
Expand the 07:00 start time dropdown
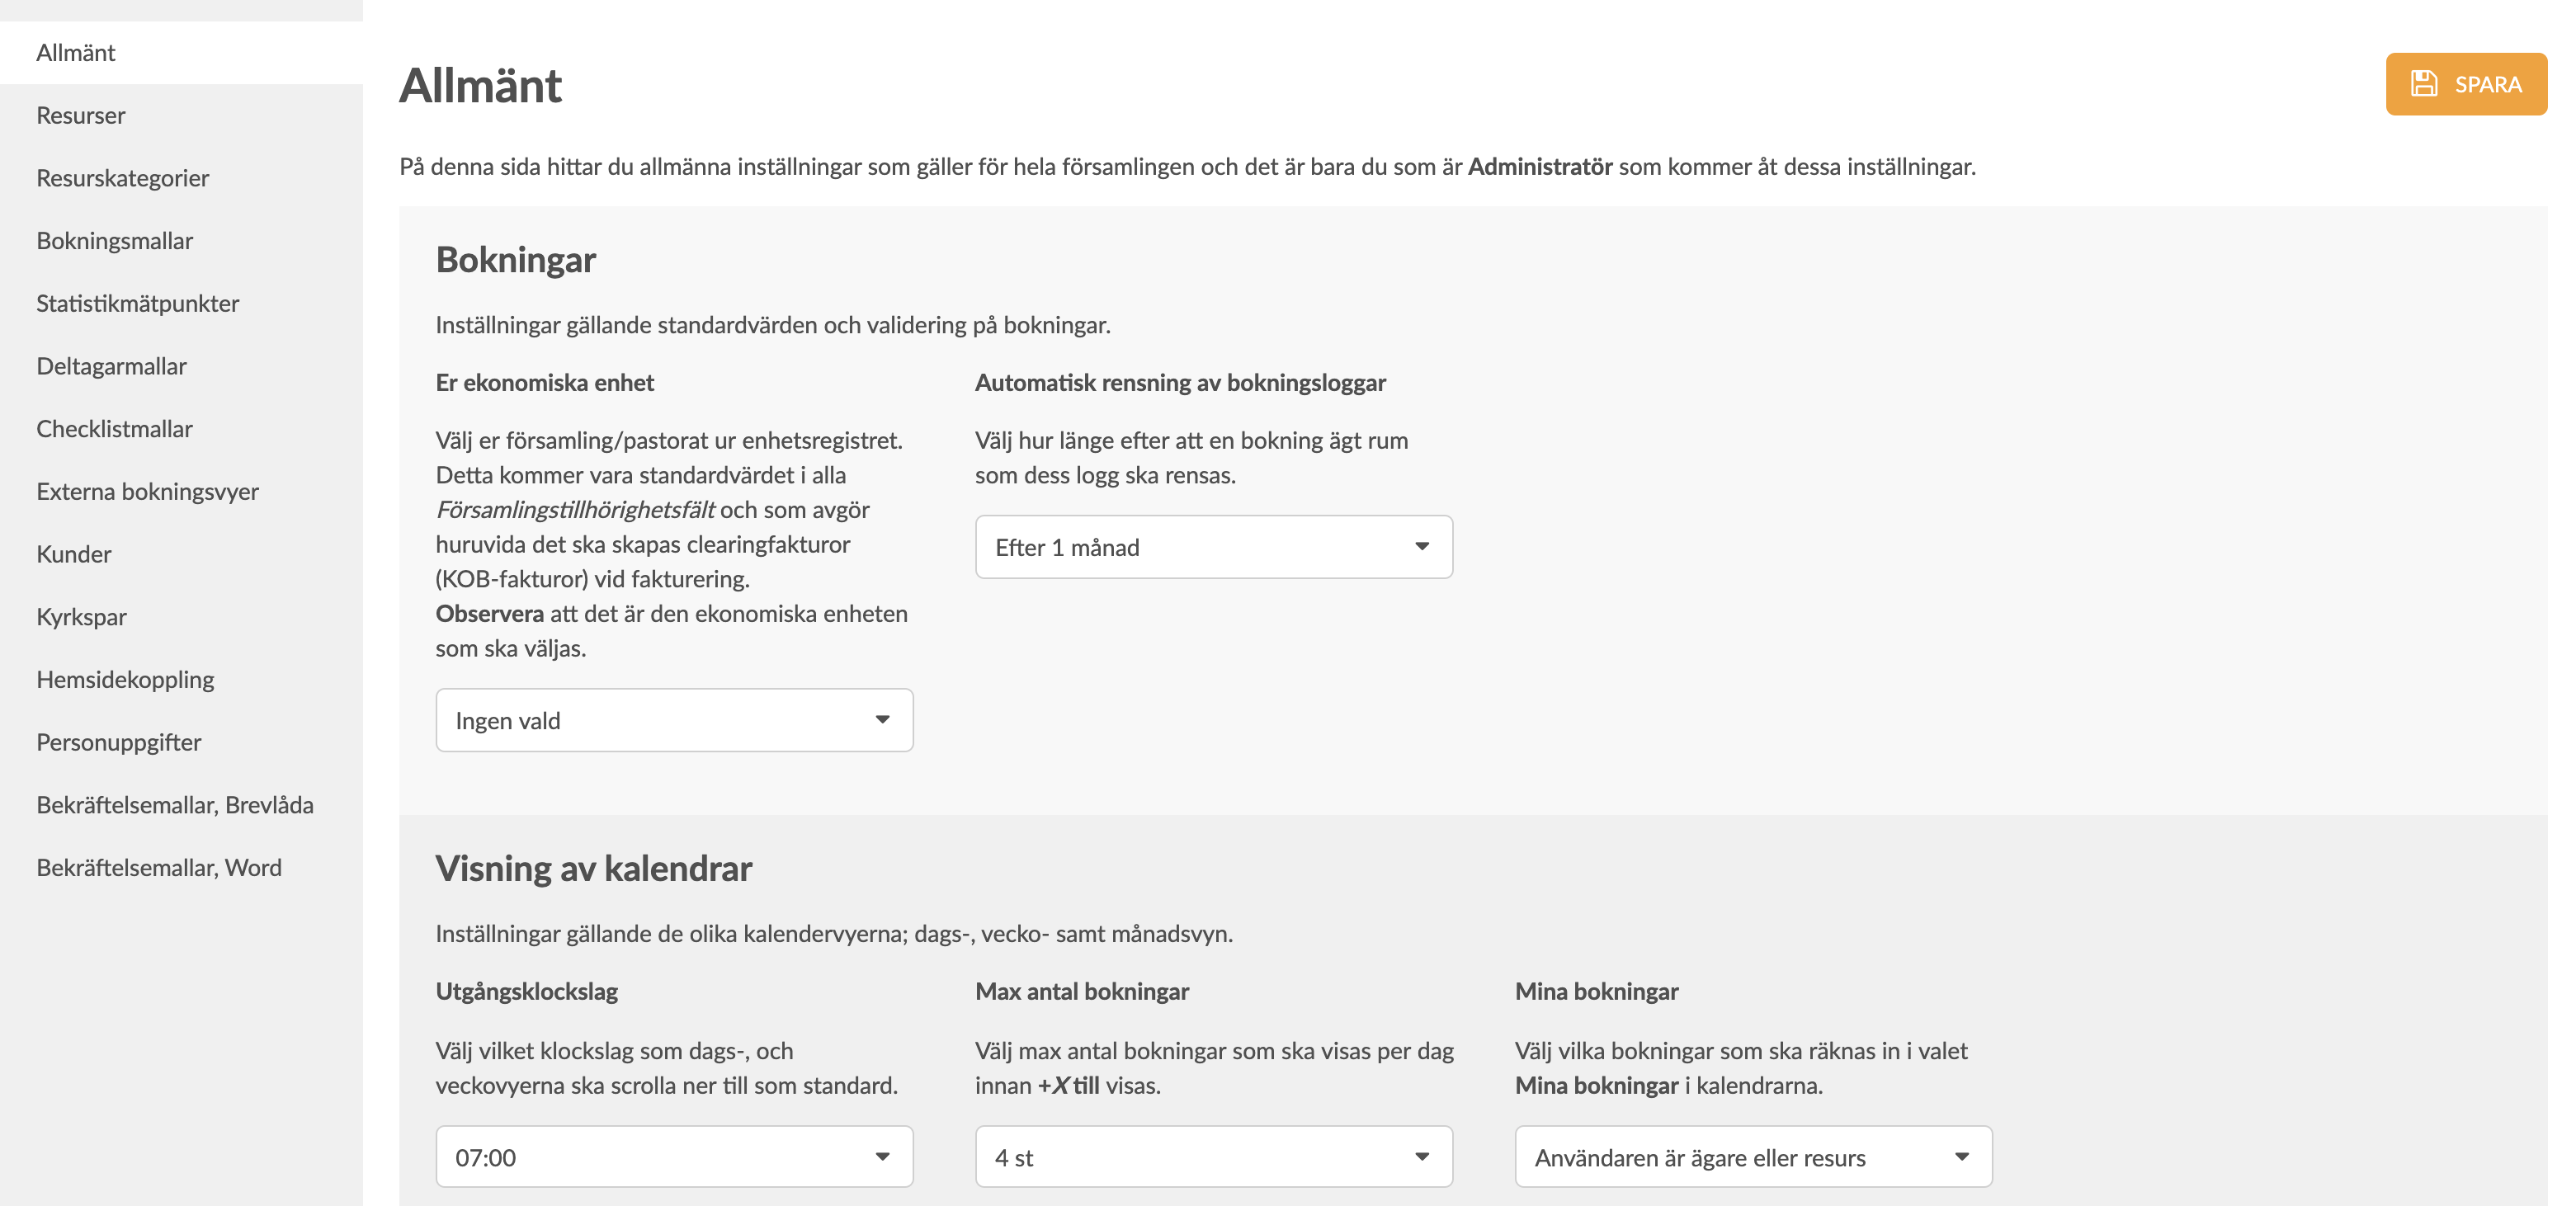tap(674, 1157)
